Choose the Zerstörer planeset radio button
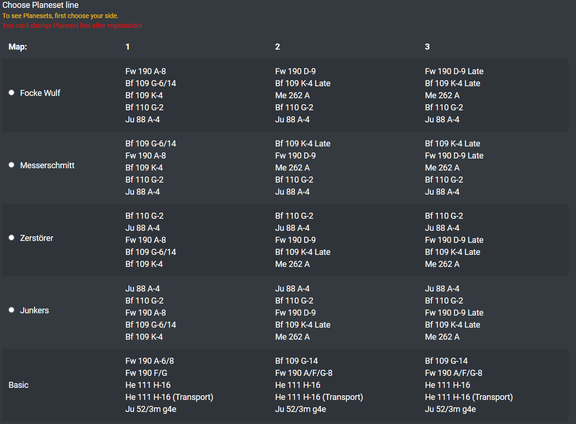The height and width of the screenshot is (424, 576). tap(12, 238)
